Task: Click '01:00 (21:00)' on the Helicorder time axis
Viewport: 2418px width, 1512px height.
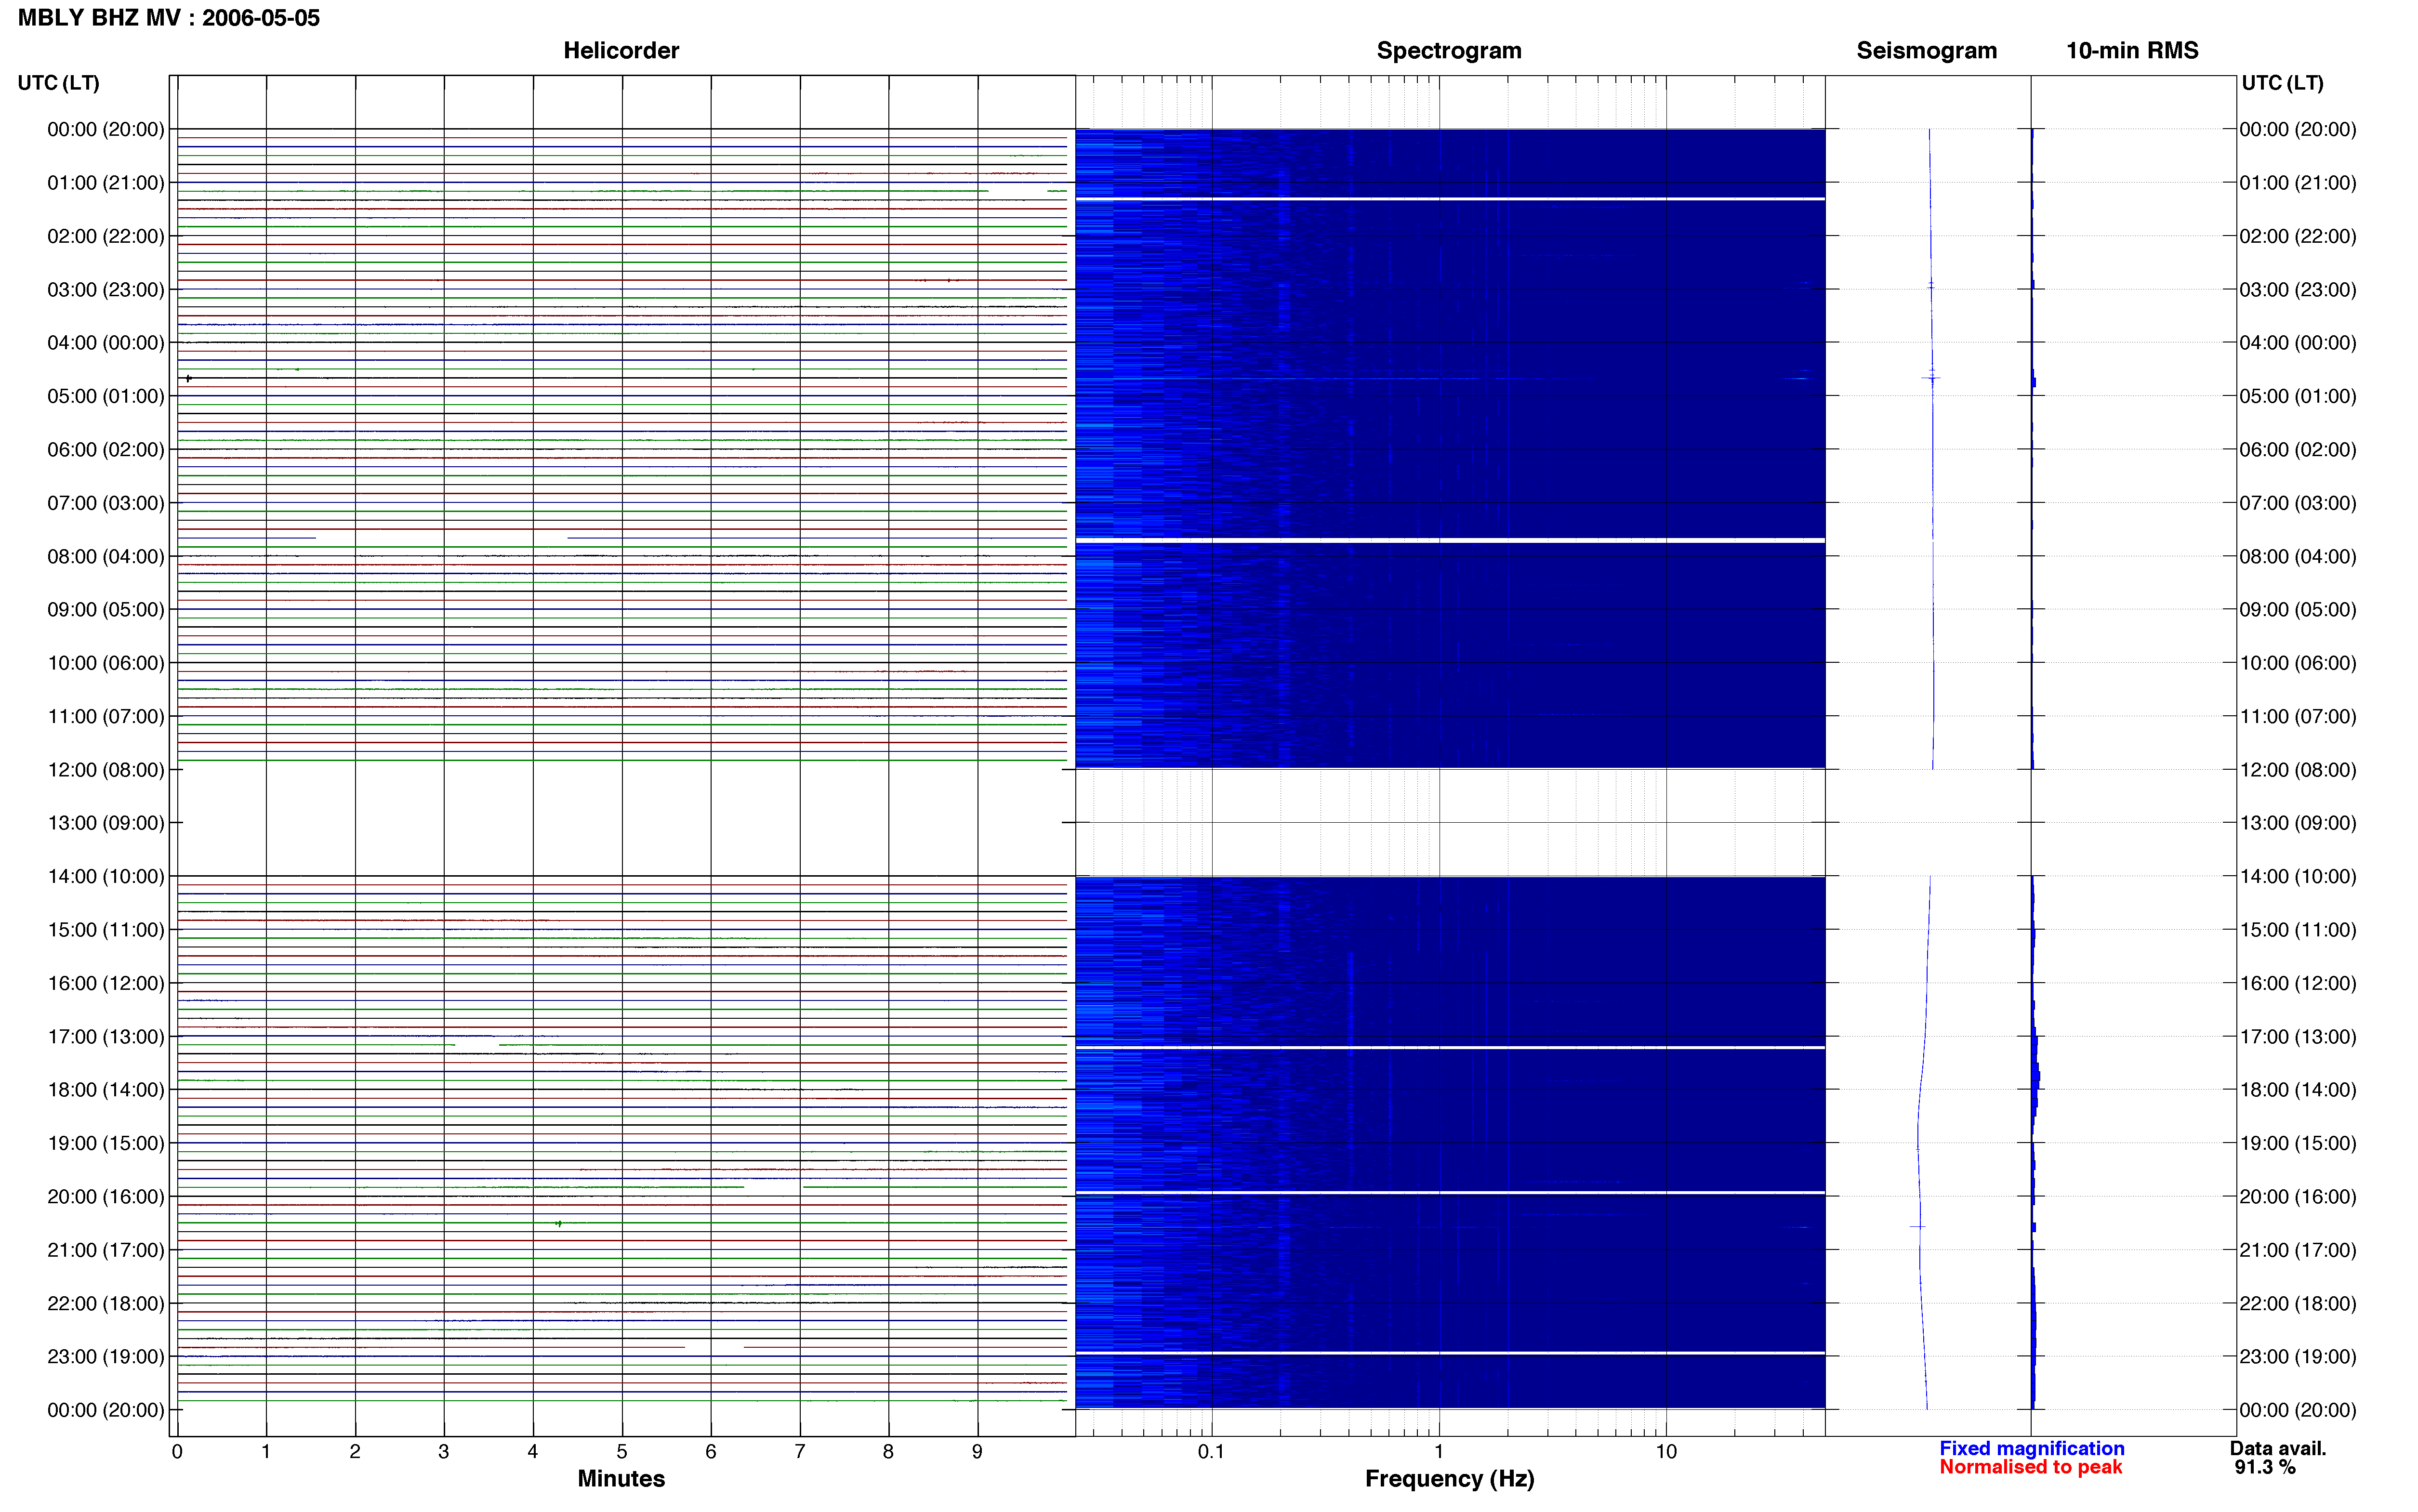Action: [x=105, y=183]
